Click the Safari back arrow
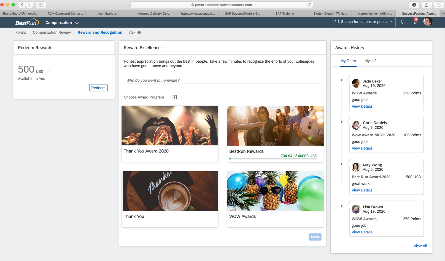The width and height of the screenshot is (445, 261). (x=22, y=5)
